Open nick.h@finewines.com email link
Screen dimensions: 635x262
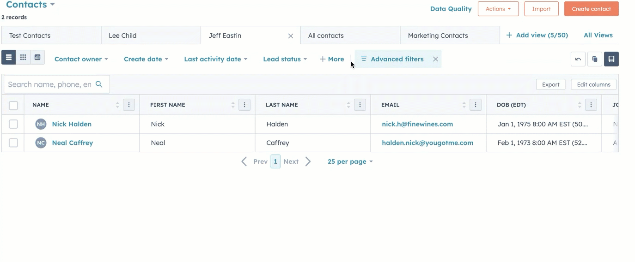(x=417, y=124)
